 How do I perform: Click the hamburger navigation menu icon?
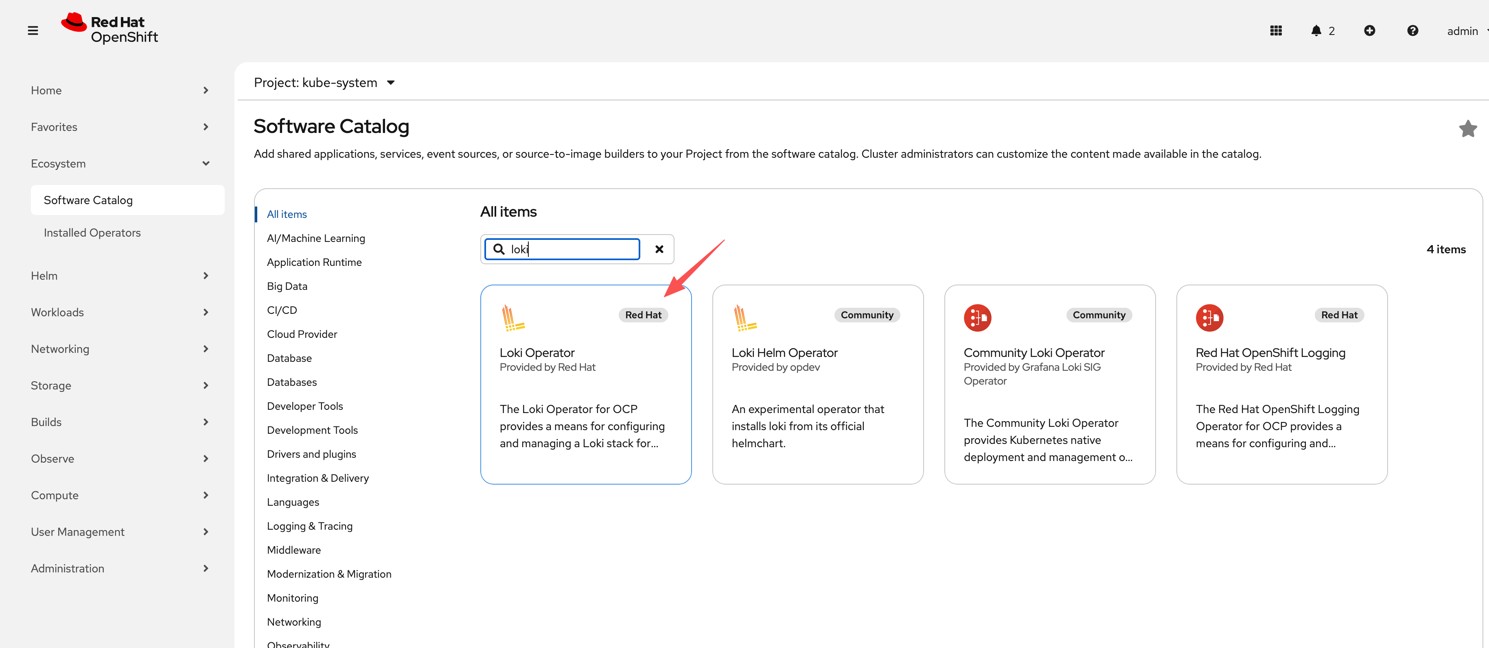[x=33, y=30]
